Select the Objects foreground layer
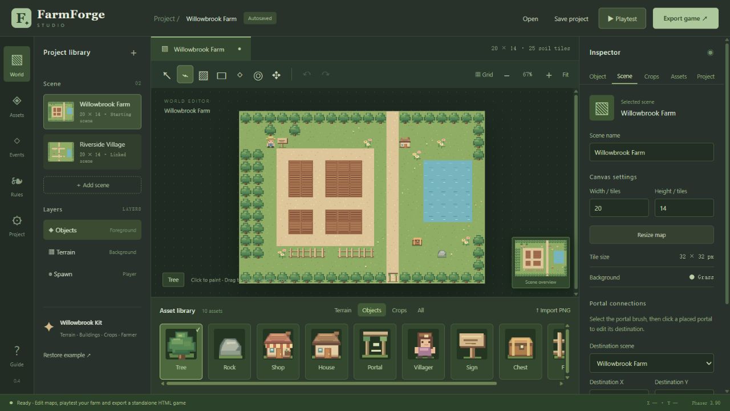 (x=92, y=230)
